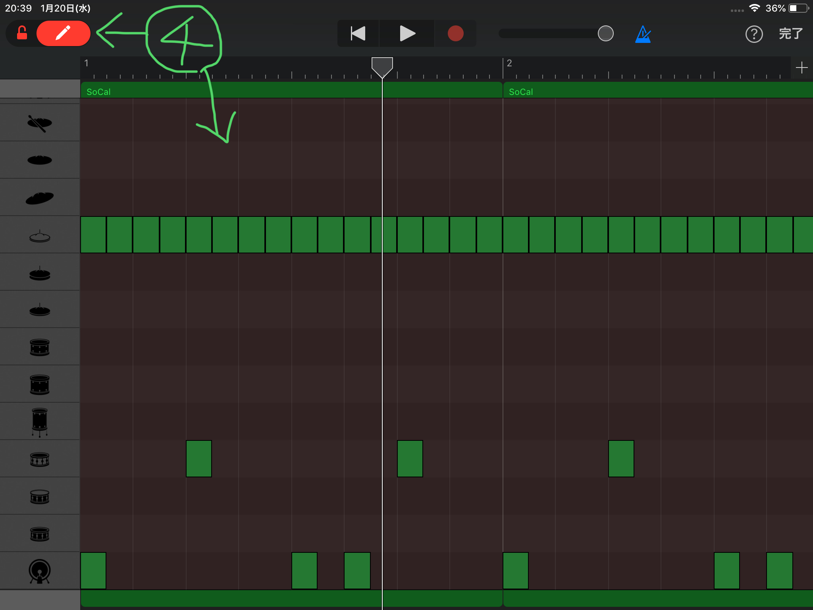
Task: Select snare note just right of playhead
Action: pos(410,459)
